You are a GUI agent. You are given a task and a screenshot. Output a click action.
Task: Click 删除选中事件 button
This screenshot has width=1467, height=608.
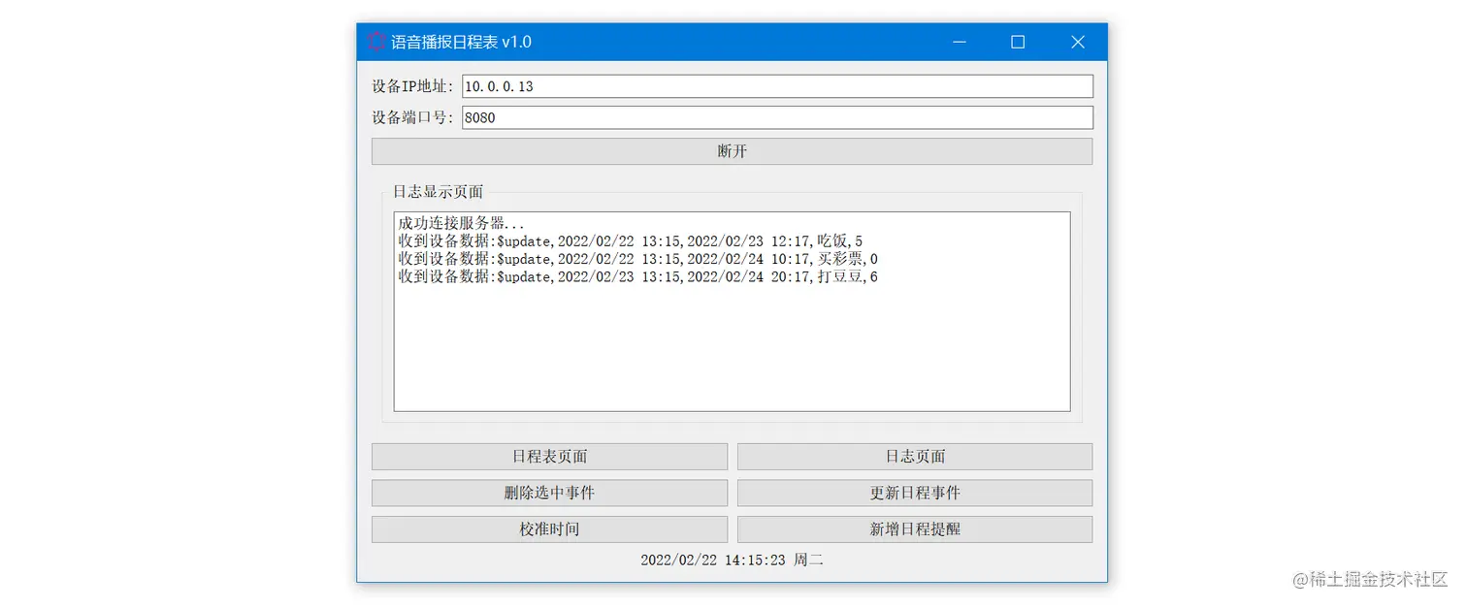(549, 493)
